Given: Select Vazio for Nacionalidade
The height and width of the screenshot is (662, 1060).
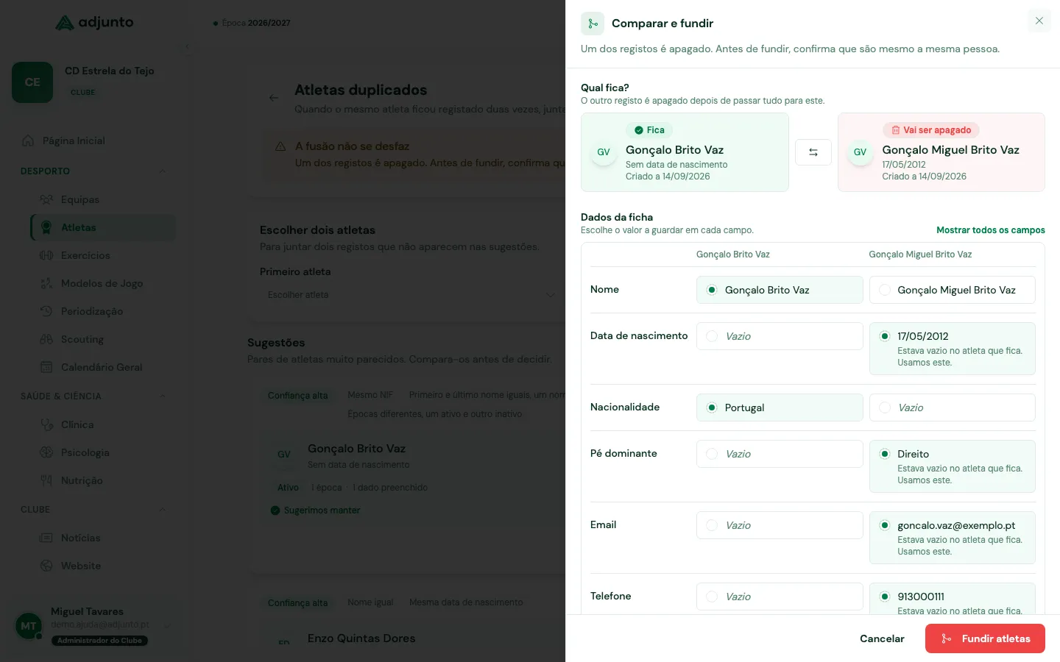Looking at the screenshot, I should pos(953,407).
